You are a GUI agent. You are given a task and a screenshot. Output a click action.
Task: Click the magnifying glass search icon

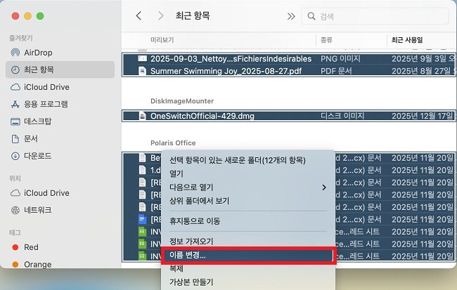coord(311,16)
